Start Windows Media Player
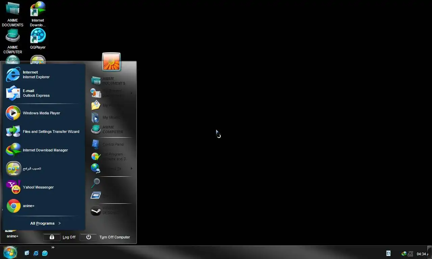This screenshot has width=432, height=259. pyautogui.click(x=44, y=113)
